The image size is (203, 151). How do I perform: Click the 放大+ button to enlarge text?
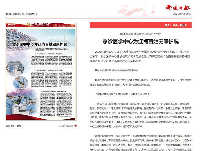click(168, 25)
